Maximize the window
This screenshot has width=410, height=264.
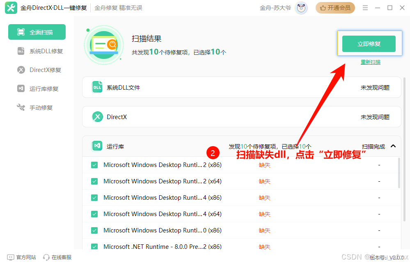click(x=390, y=8)
